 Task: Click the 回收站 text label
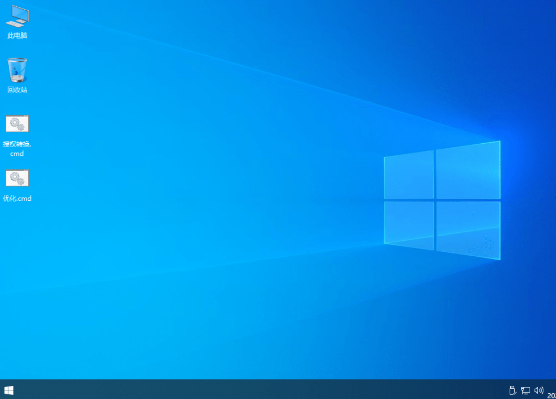coord(17,90)
